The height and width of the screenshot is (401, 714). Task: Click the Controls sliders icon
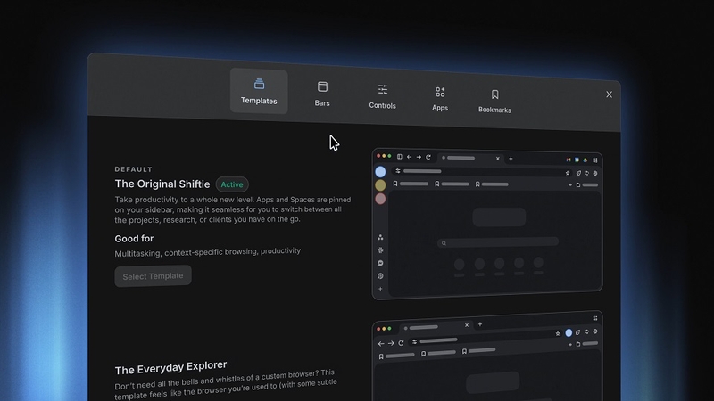point(383,89)
